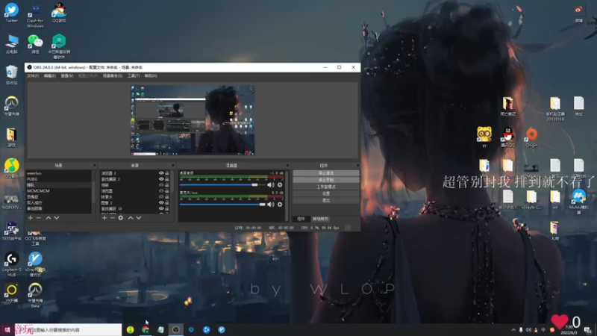This screenshot has height=336, width=597.
Task: Toggle lock on the 游戏捕获 2 source
Action: [x=166, y=179]
